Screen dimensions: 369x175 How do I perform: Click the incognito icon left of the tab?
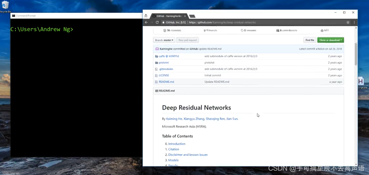pyautogui.click(x=146, y=16)
